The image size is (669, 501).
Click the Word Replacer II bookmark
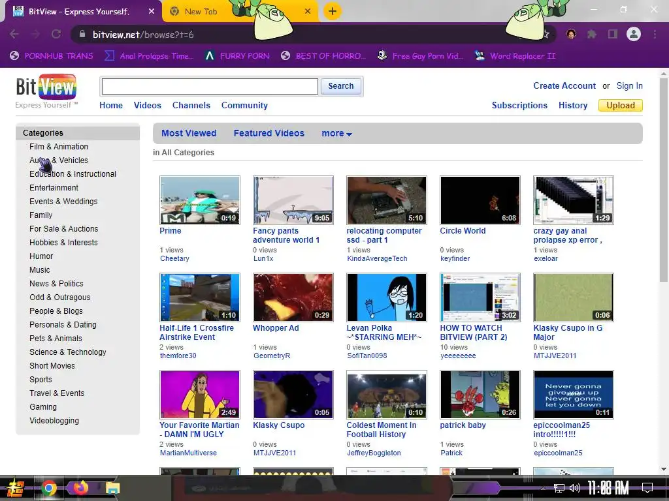tap(515, 56)
